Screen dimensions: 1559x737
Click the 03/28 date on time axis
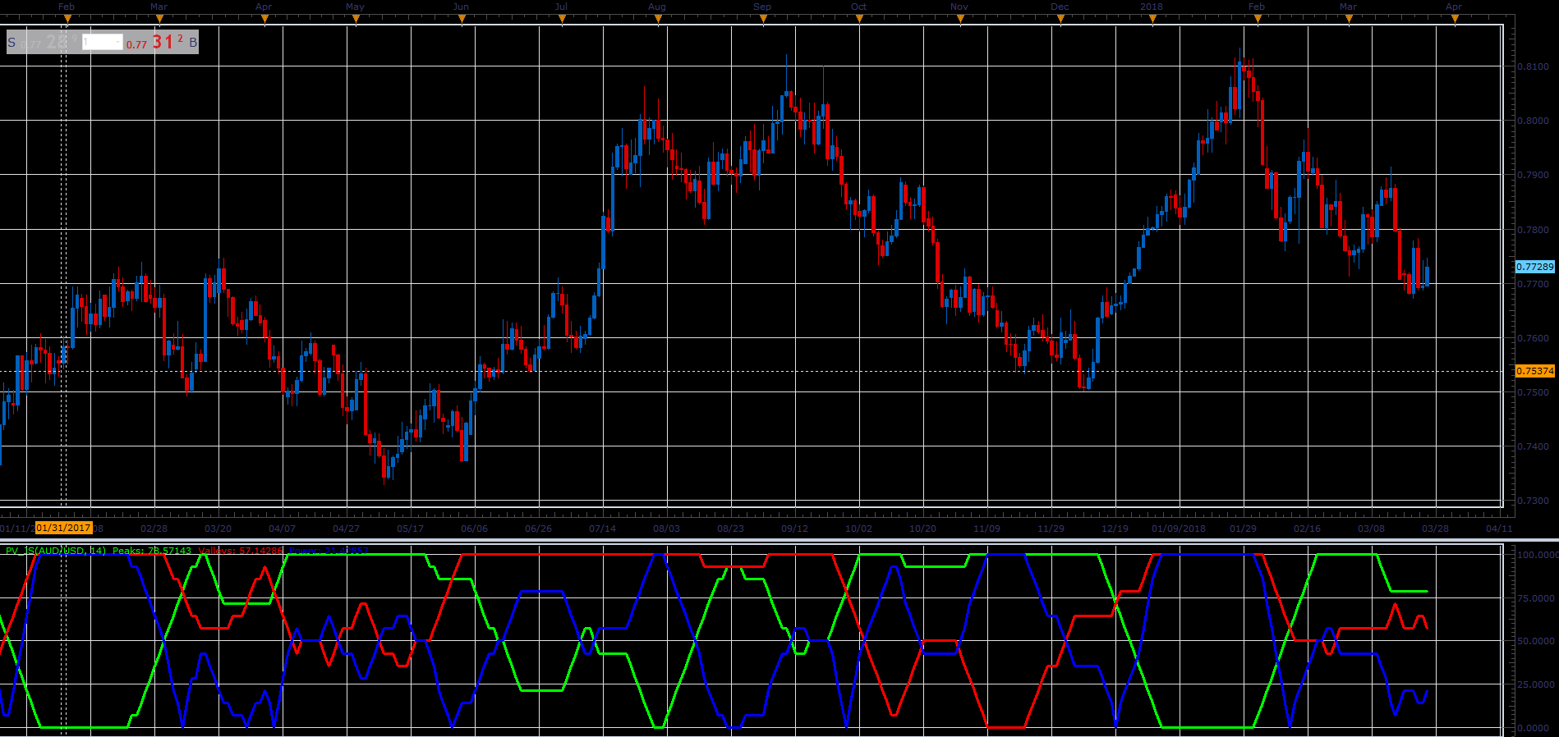coord(1435,529)
